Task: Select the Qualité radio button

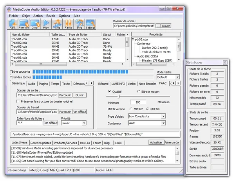Action: tap(110, 91)
